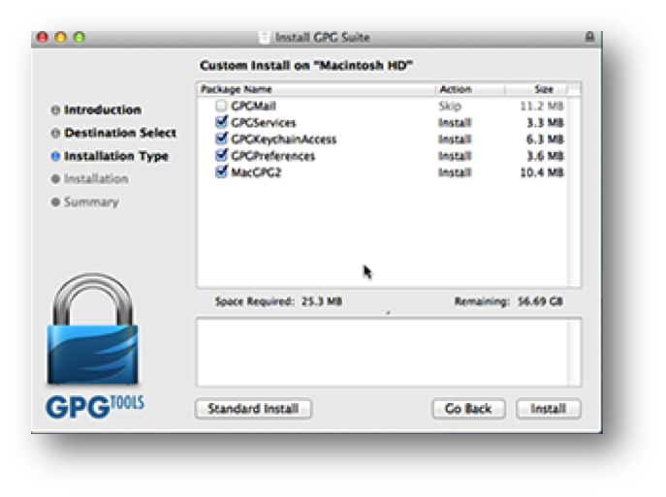666x497 pixels.
Task: Zoom the window with green button
Action: (x=79, y=37)
